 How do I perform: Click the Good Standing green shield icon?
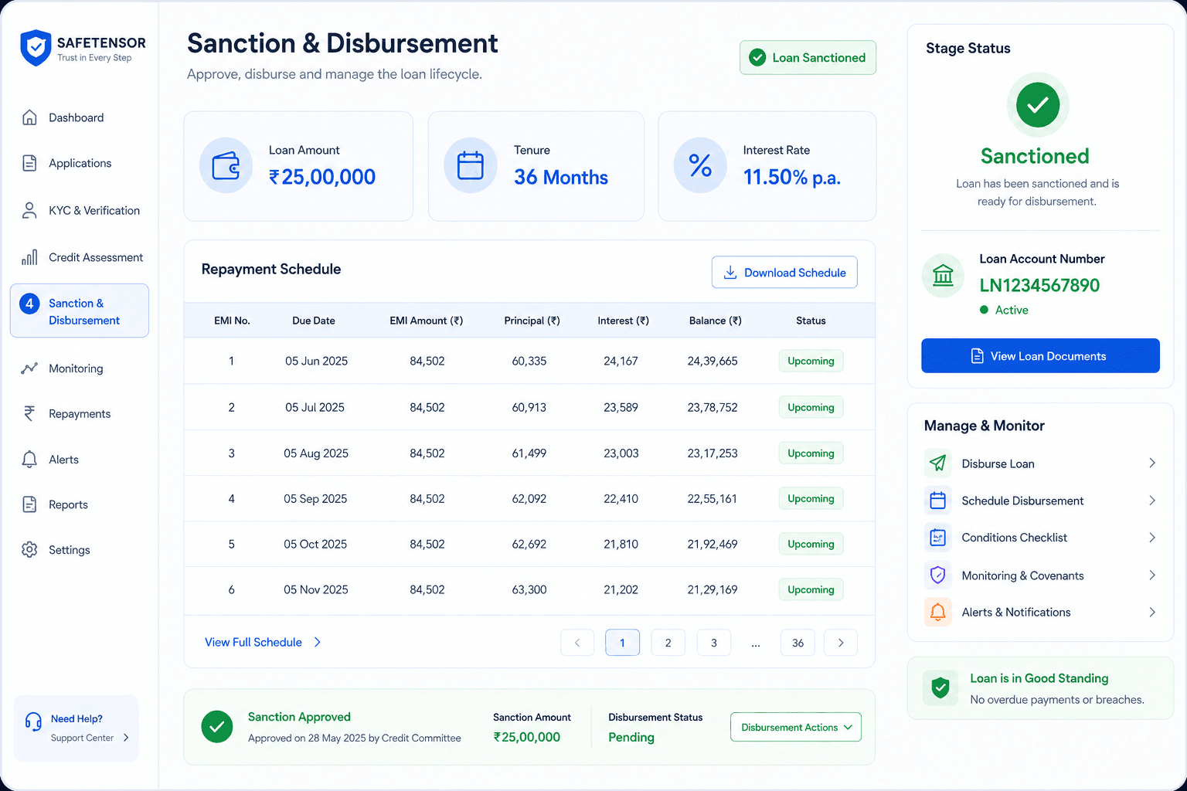pos(940,687)
